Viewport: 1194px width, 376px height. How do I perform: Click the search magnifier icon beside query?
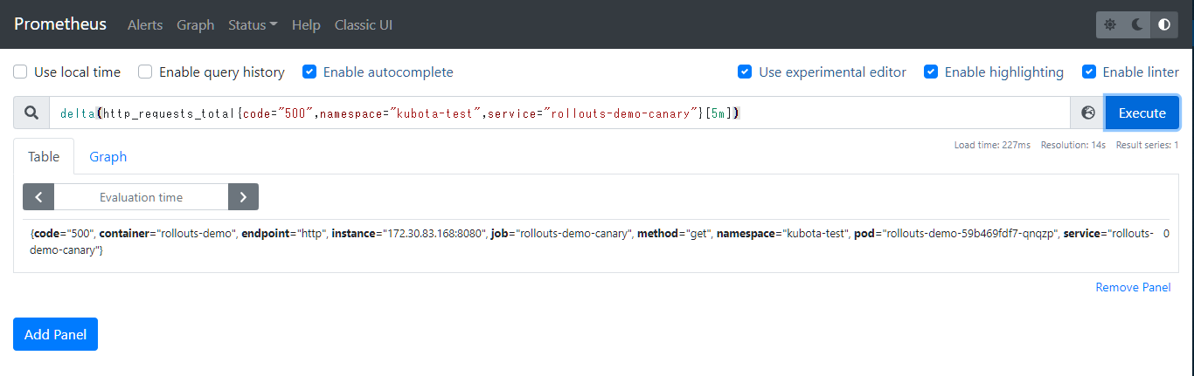coord(31,113)
